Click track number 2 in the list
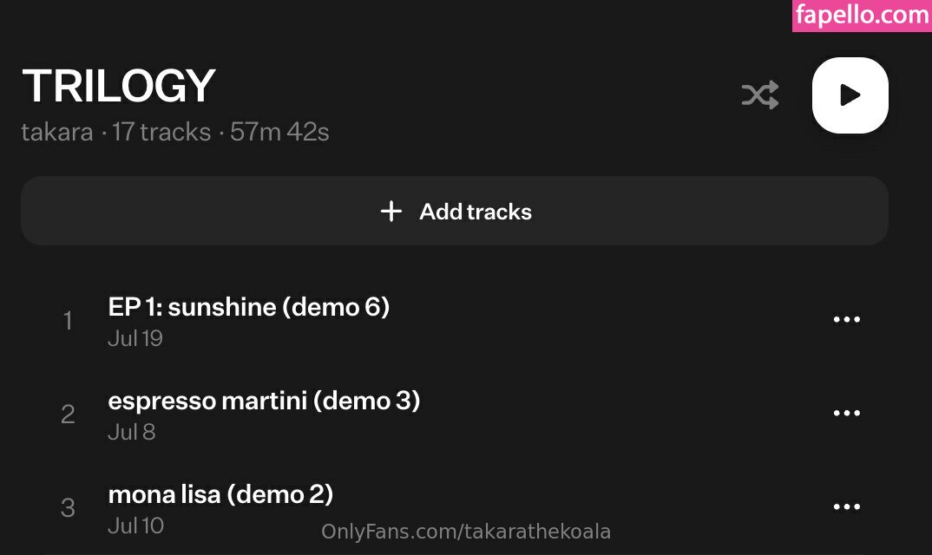The width and height of the screenshot is (932, 555). [x=68, y=415]
